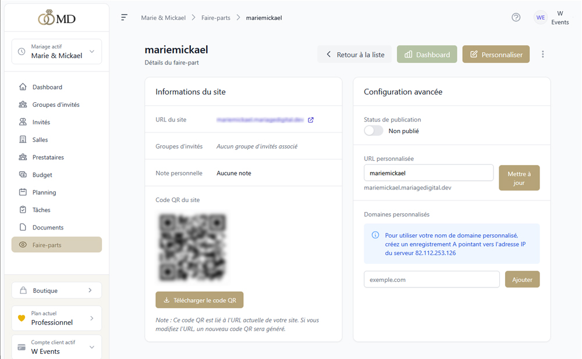Open the help question mark icon
This screenshot has width=582, height=359.
point(516,17)
